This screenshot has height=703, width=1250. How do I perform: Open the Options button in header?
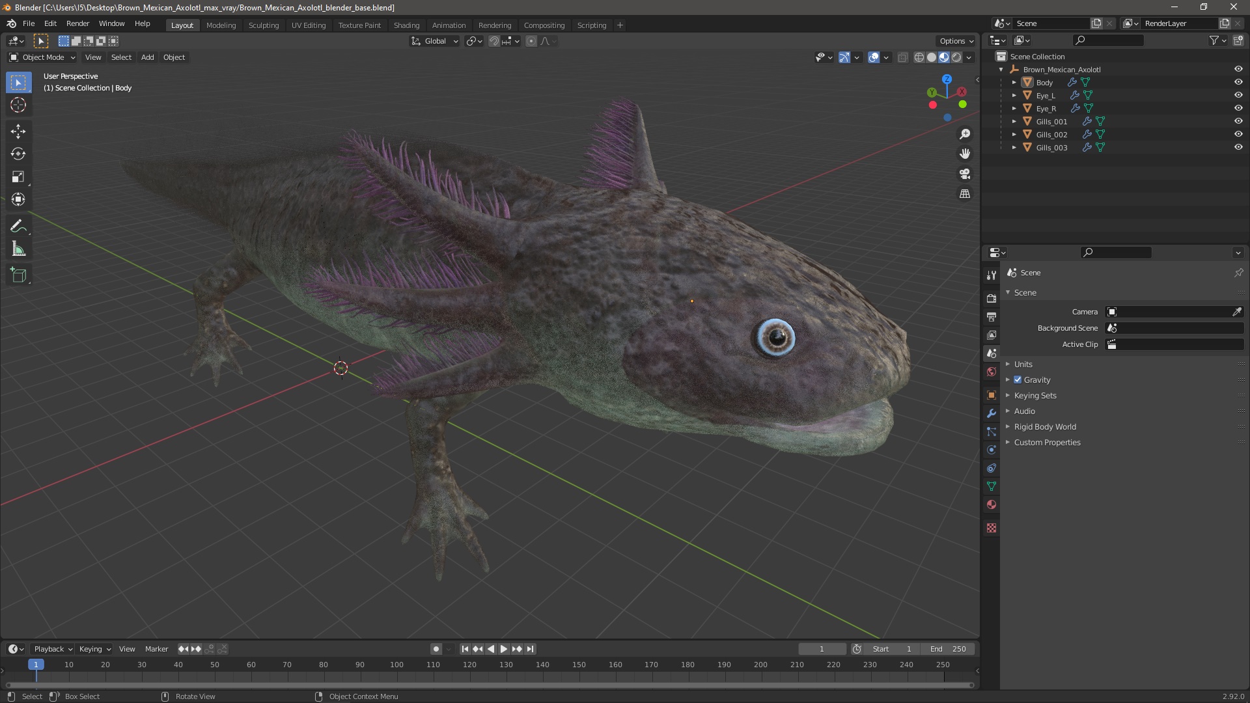point(956,41)
